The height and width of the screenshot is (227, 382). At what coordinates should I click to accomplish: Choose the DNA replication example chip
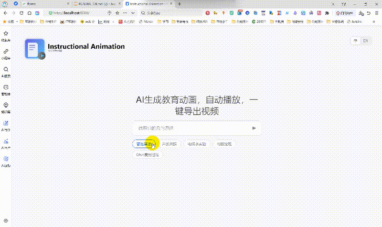click(x=148, y=155)
